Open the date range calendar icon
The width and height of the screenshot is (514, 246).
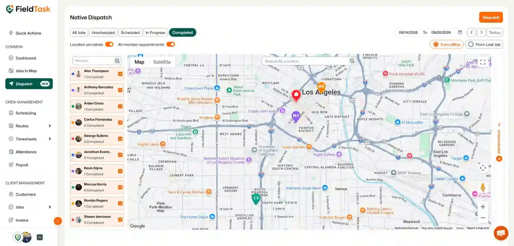coord(460,32)
